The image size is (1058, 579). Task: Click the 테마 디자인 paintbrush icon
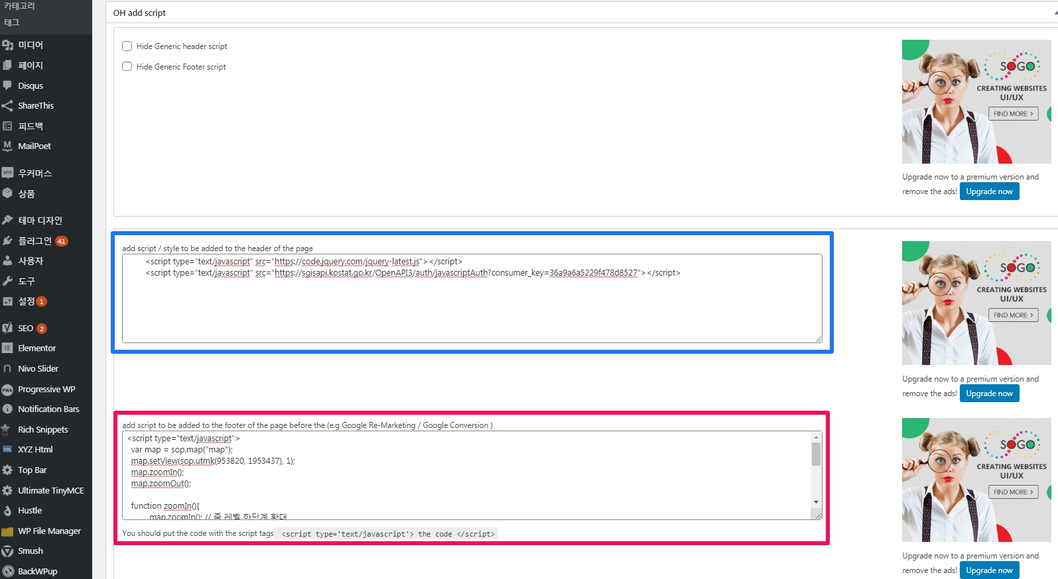point(7,220)
